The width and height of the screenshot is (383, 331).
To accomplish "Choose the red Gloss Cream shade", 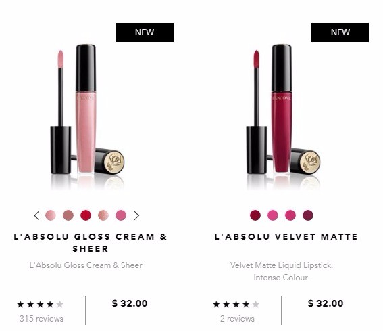I will click(86, 215).
